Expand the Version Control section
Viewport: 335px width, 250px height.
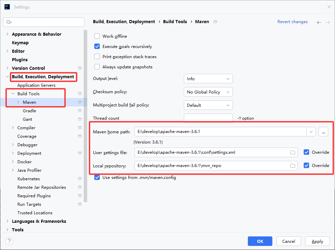[x=7, y=68]
